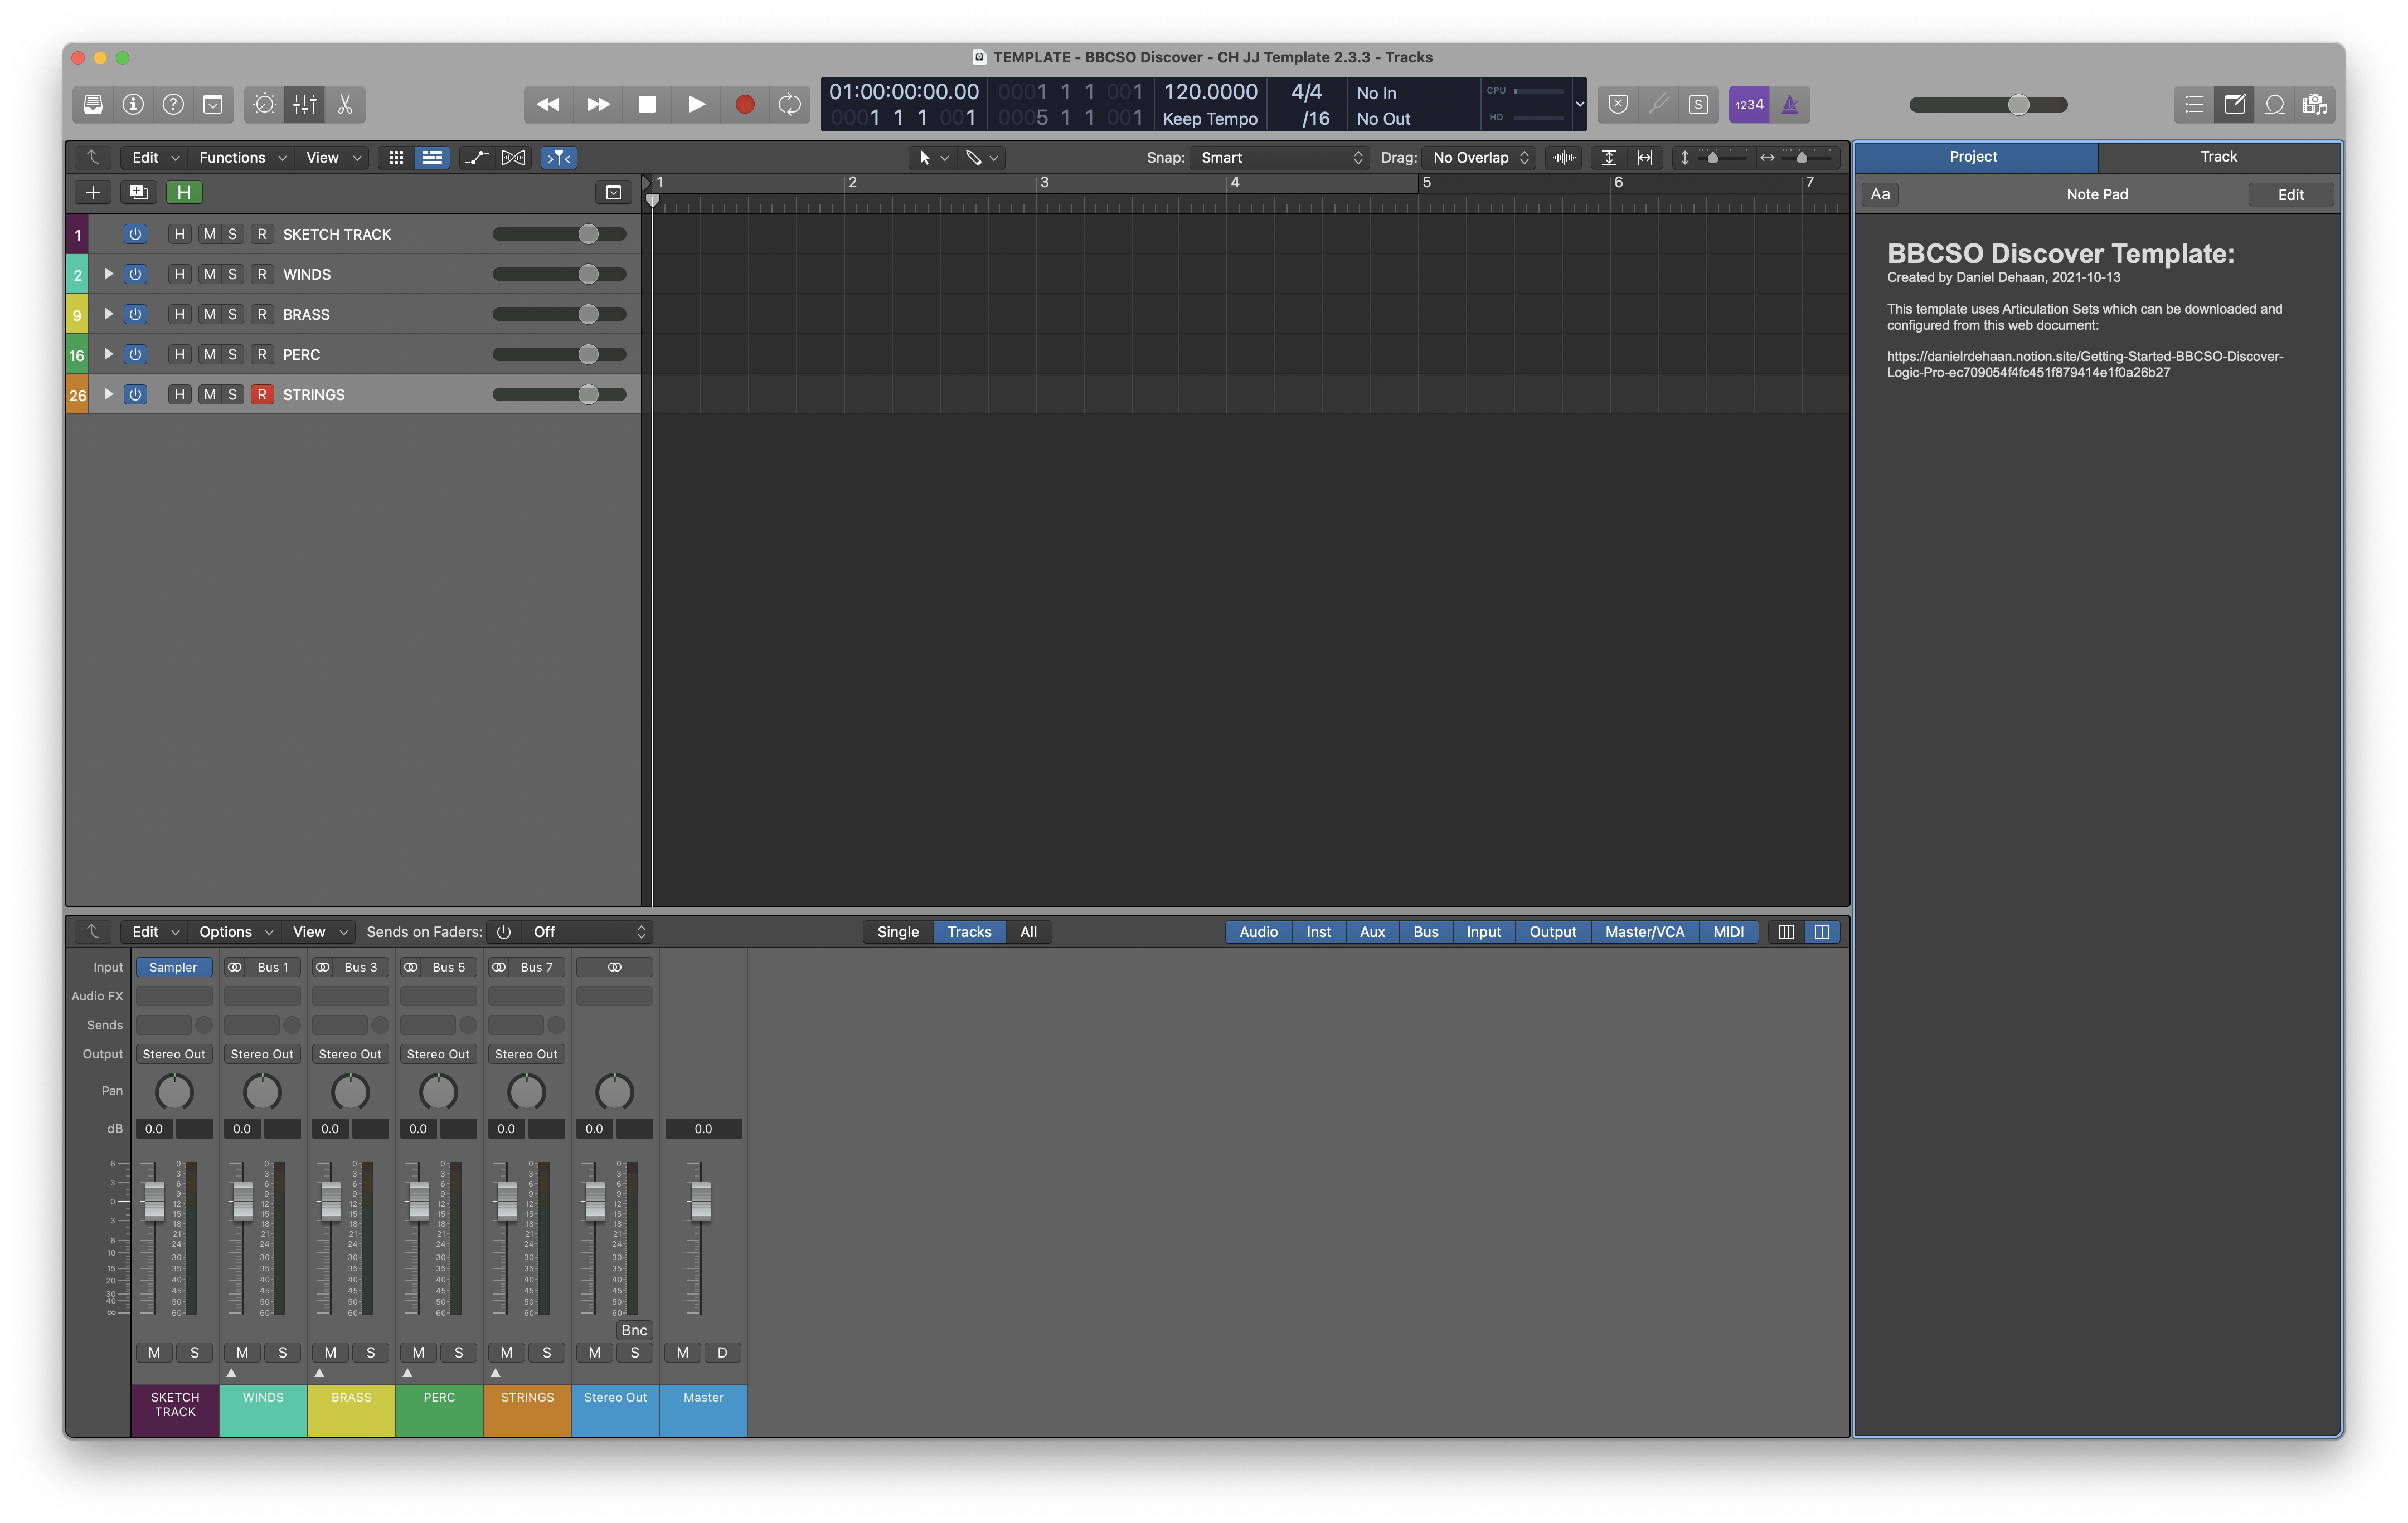
Task: Enable the metronome
Action: click(x=1790, y=104)
